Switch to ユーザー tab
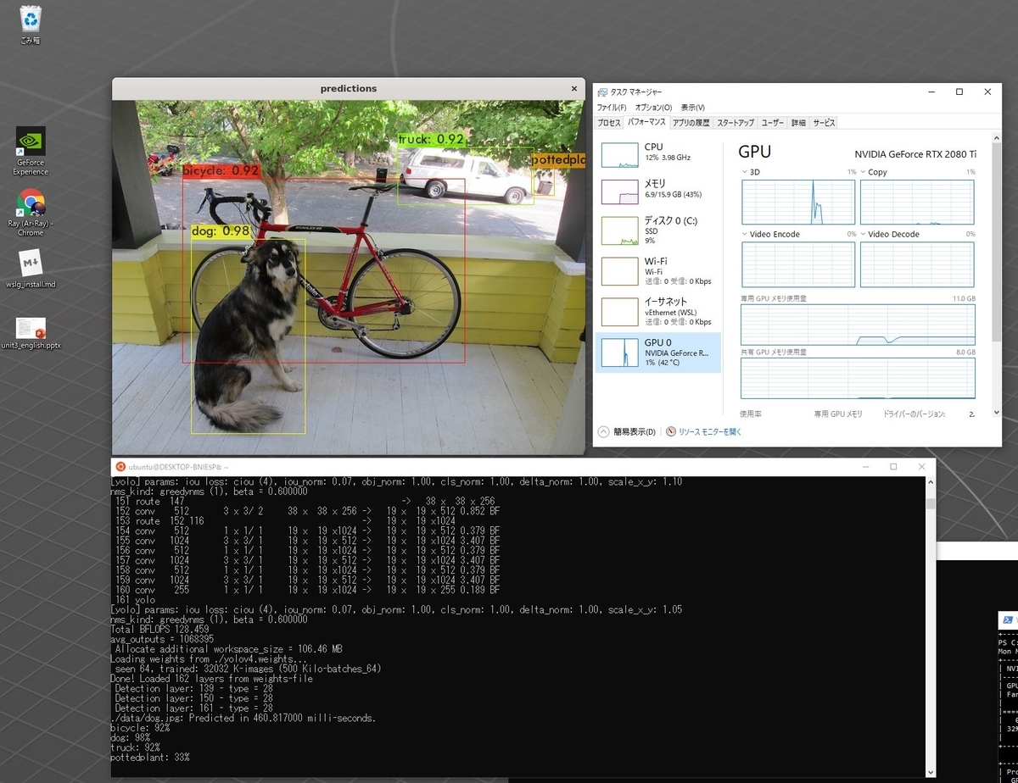The height and width of the screenshot is (783, 1018). [x=773, y=123]
